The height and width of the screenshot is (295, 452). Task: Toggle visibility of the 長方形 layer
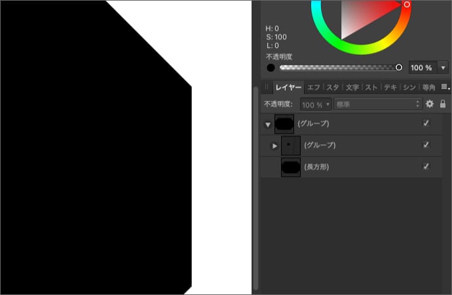click(426, 167)
